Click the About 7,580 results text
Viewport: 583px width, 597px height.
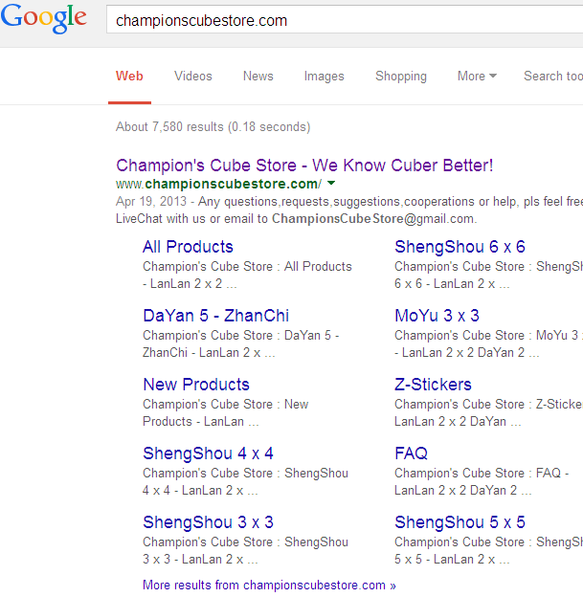tap(213, 127)
